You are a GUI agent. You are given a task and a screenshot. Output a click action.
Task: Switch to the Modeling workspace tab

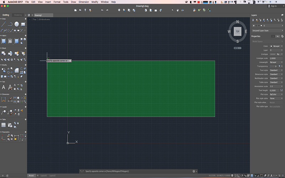pos(18,15)
